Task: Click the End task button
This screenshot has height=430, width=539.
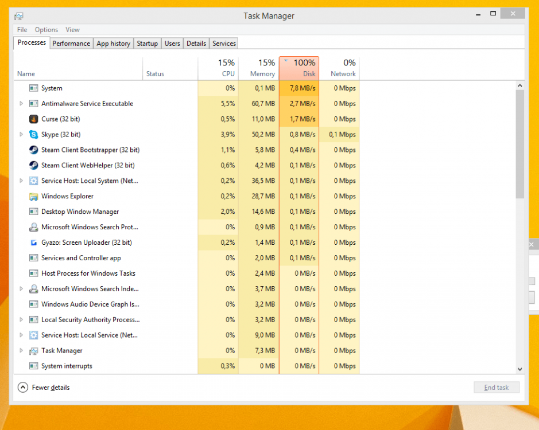Action: (x=497, y=388)
